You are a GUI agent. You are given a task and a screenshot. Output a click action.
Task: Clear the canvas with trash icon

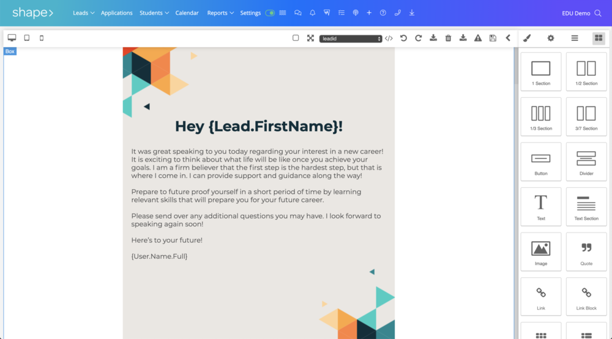click(448, 38)
